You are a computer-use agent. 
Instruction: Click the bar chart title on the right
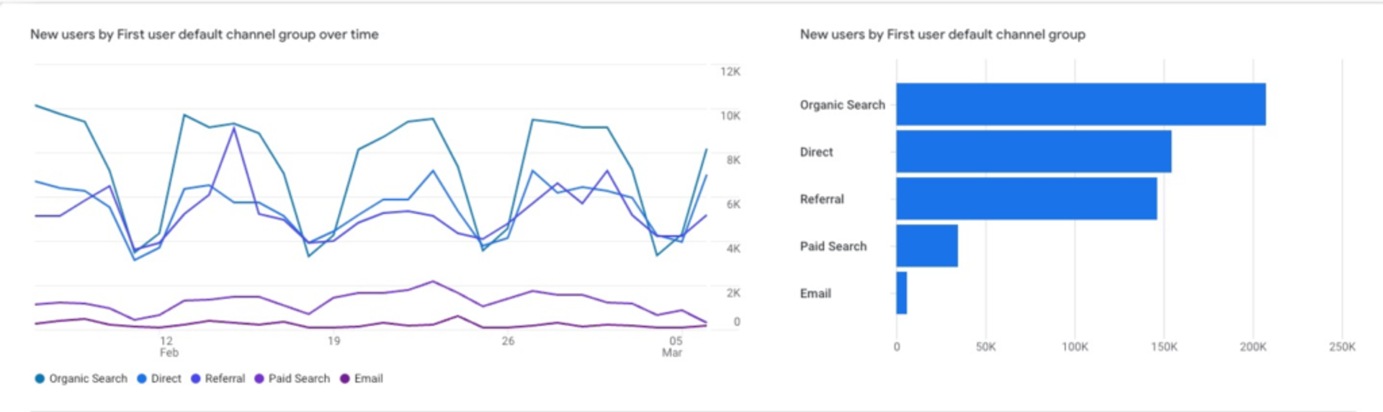pyautogui.click(x=942, y=35)
